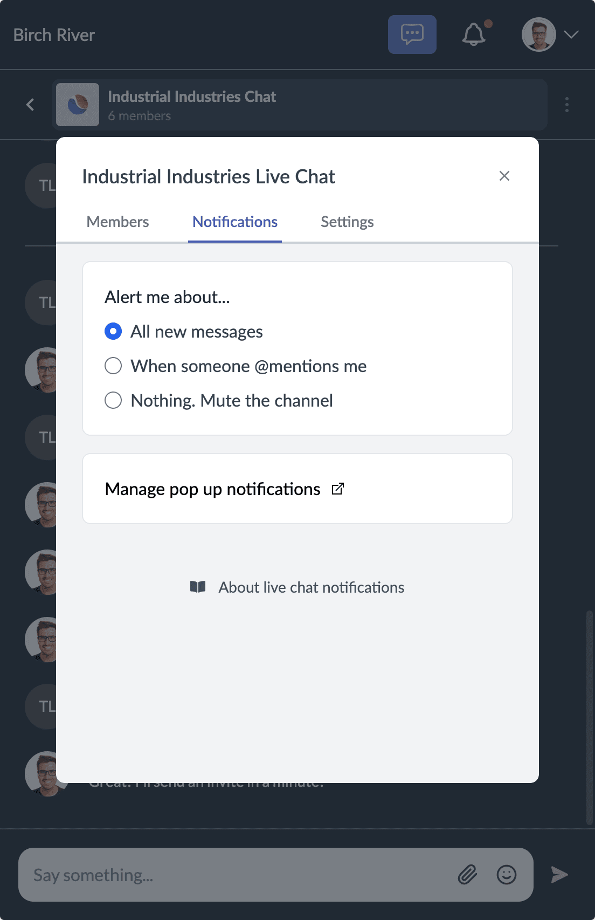The width and height of the screenshot is (595, 920).
Task: Collapse the chat panel with the back chevron
Action: pyautogui.click(x=30, y=105)
